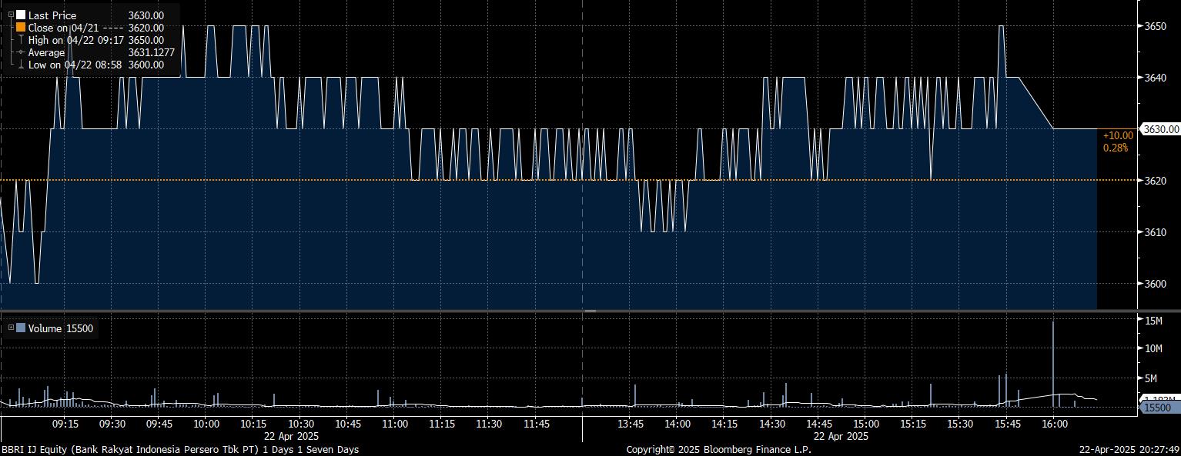Click the pane divider handle between charts
The height and width of the screenshot is (456, 1181).
tap(590, 311)
